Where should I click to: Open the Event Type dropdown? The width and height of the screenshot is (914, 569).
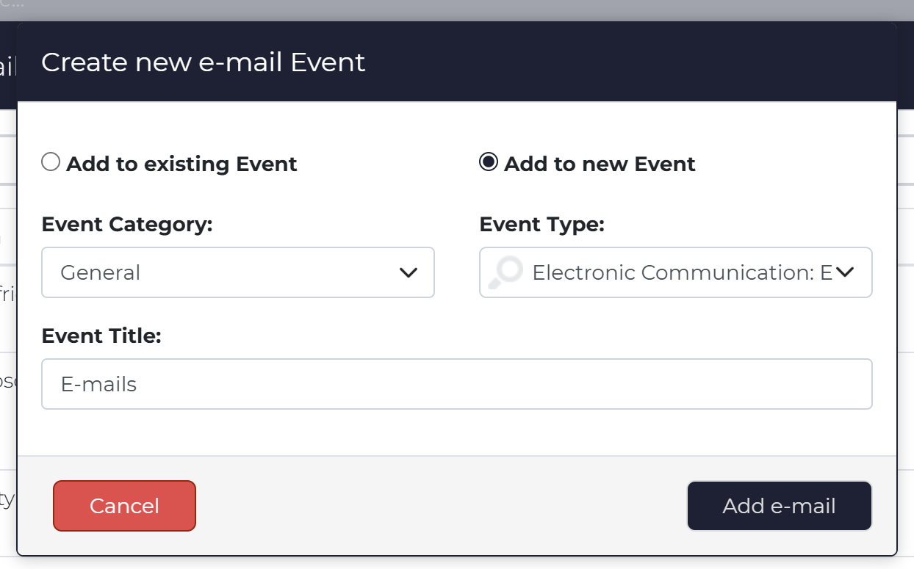coord(676,272)
